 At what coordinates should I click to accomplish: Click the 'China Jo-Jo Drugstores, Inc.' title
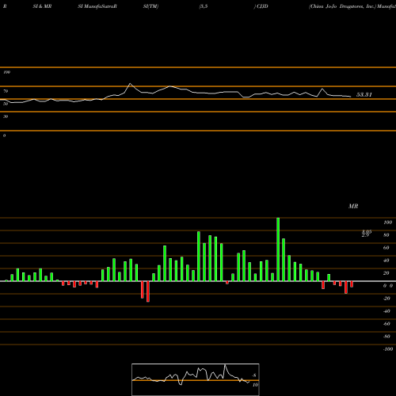click(x=342, y=6)
